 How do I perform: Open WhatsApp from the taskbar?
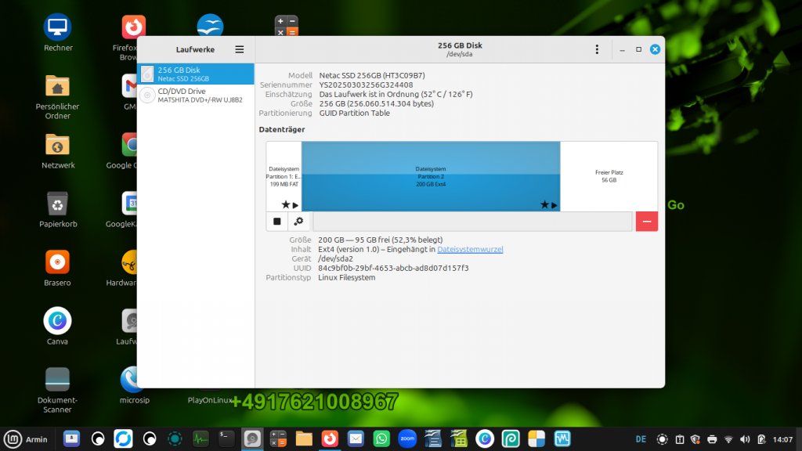(x=381, y=438)
